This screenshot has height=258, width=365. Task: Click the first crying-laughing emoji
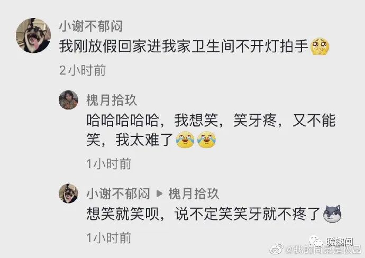[185, 140]
